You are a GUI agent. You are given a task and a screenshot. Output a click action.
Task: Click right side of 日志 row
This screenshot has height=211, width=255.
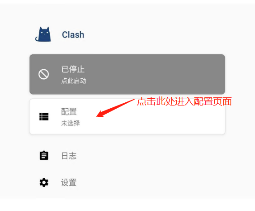179,156
